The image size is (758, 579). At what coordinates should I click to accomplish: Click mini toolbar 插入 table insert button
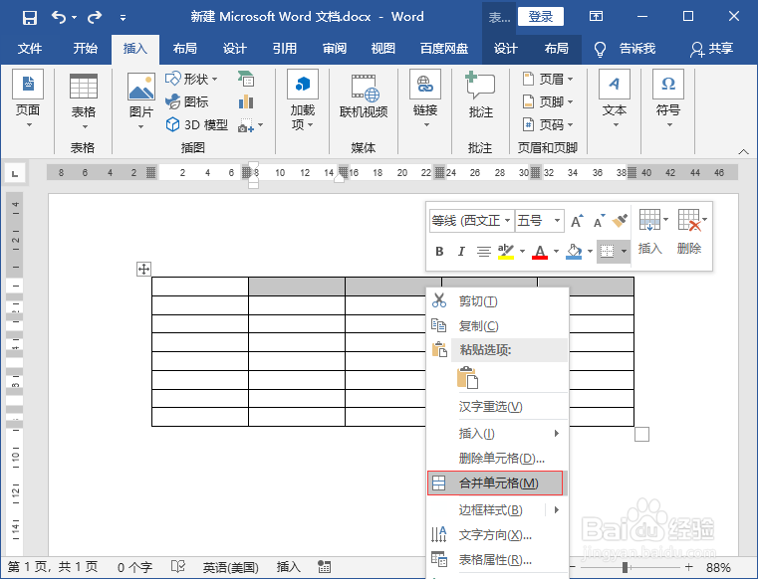(650, 232)
